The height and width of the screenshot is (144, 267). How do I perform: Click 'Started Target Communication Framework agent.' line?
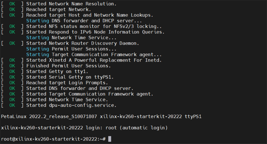pos(77,94)
